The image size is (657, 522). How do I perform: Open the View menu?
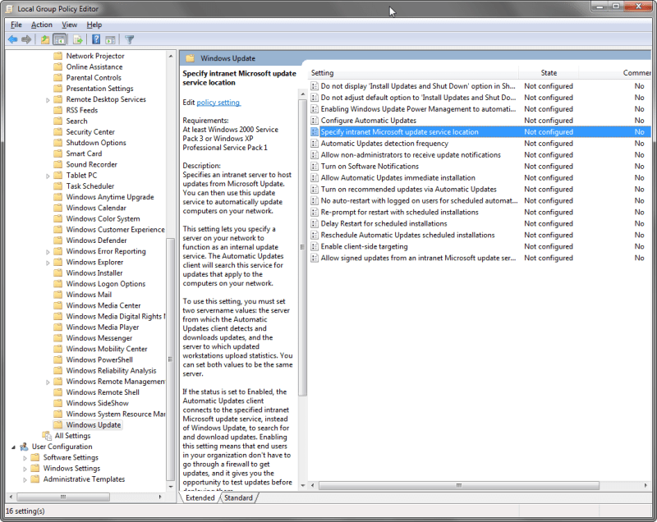[69, 24]
